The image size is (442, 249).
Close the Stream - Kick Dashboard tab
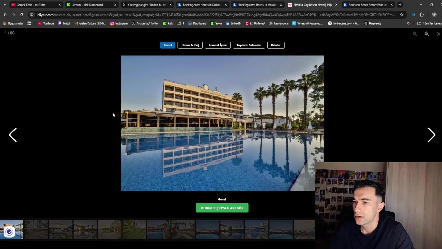115,5
